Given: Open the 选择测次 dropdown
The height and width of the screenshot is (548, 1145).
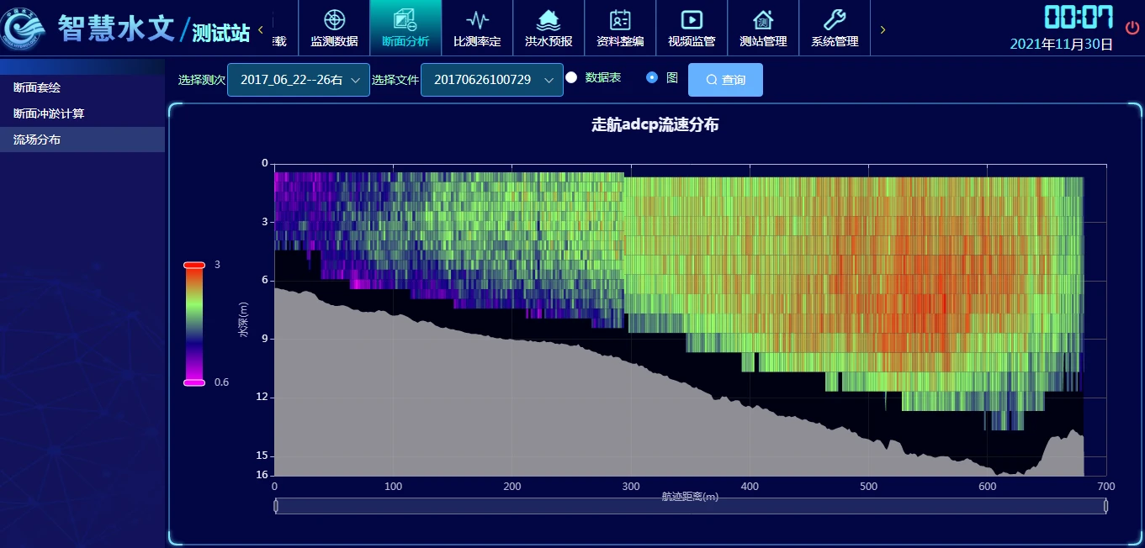Looking at the screenshot, I should [x=299, y=80].
